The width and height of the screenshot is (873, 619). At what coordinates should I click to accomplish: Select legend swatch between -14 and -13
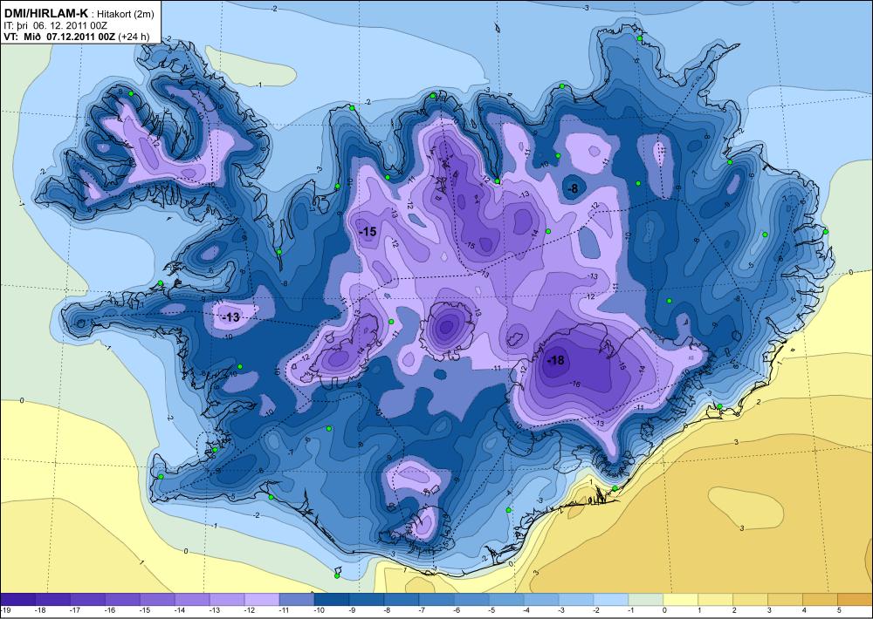click(192, 600)
